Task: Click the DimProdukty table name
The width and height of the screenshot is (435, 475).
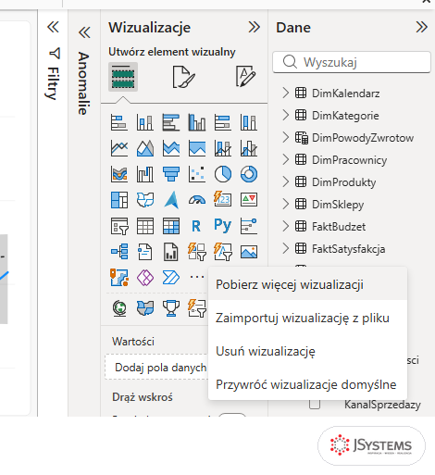Action: tap(343, 182)
